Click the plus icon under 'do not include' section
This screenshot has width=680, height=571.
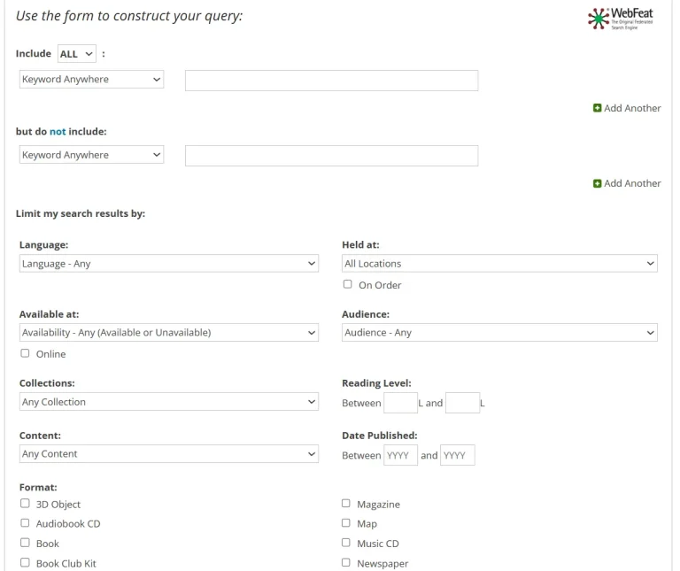597,183
